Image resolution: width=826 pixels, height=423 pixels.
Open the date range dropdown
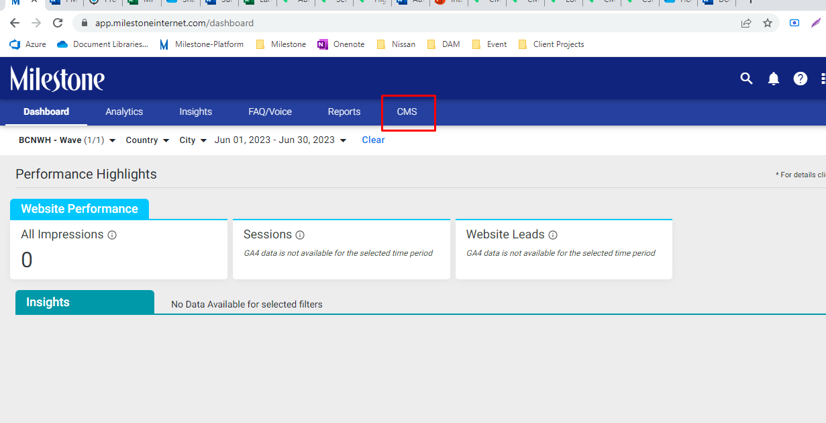pos(280,140)
